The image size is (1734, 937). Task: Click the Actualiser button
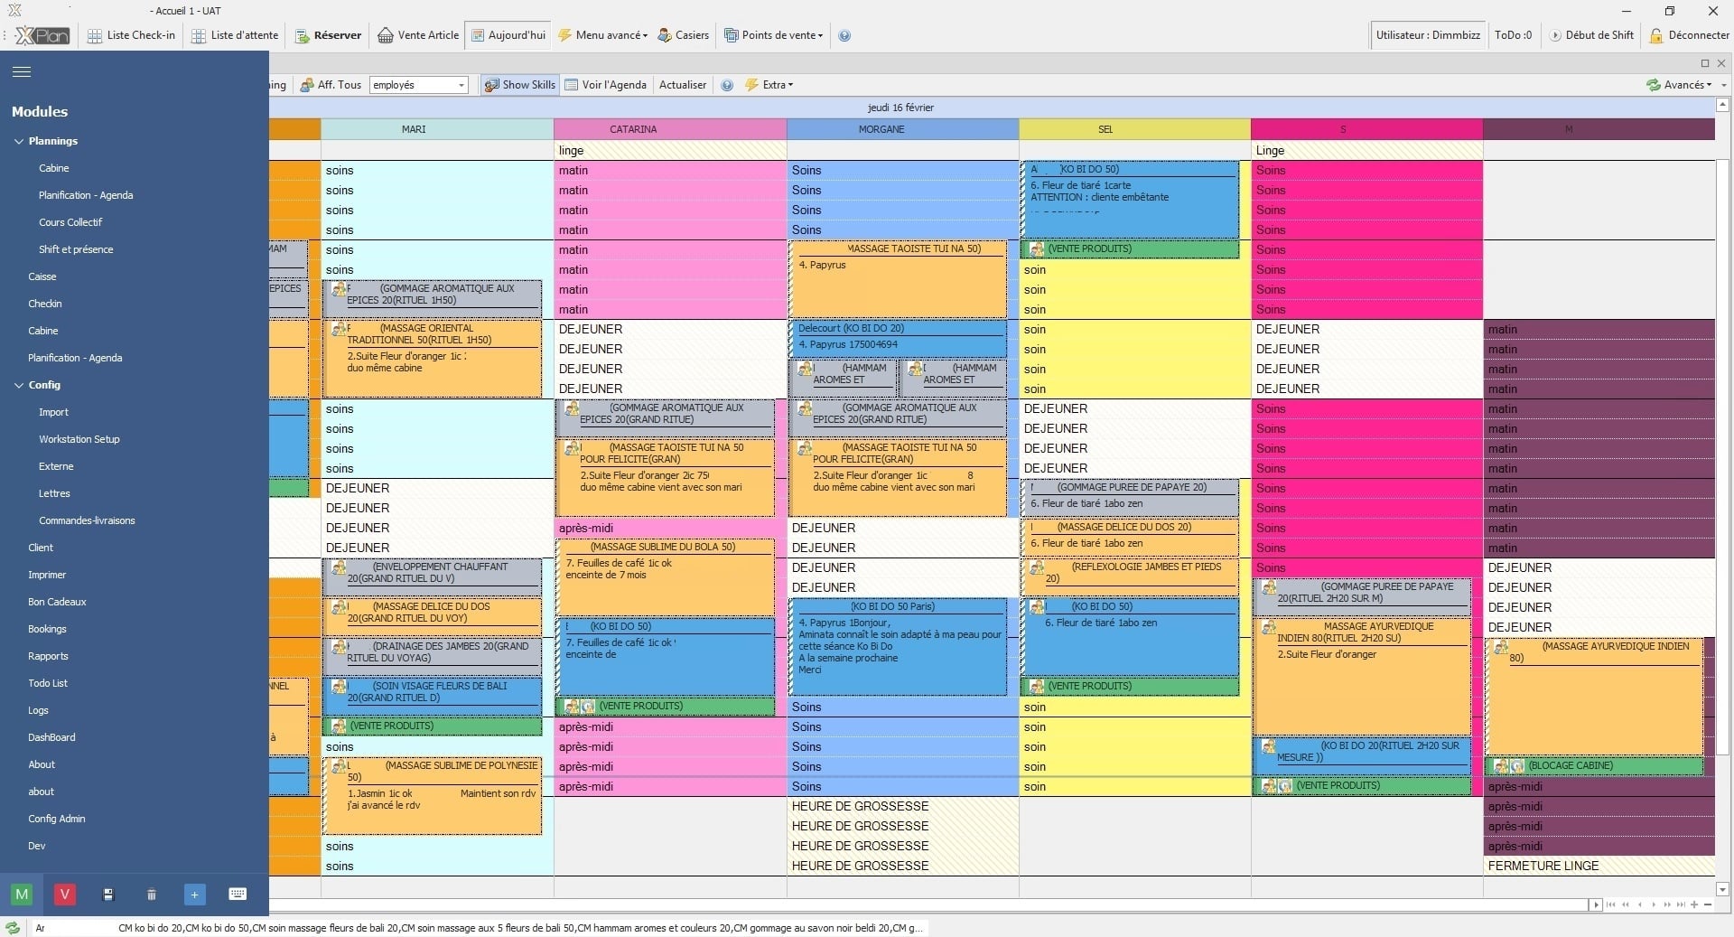point(682,84)
